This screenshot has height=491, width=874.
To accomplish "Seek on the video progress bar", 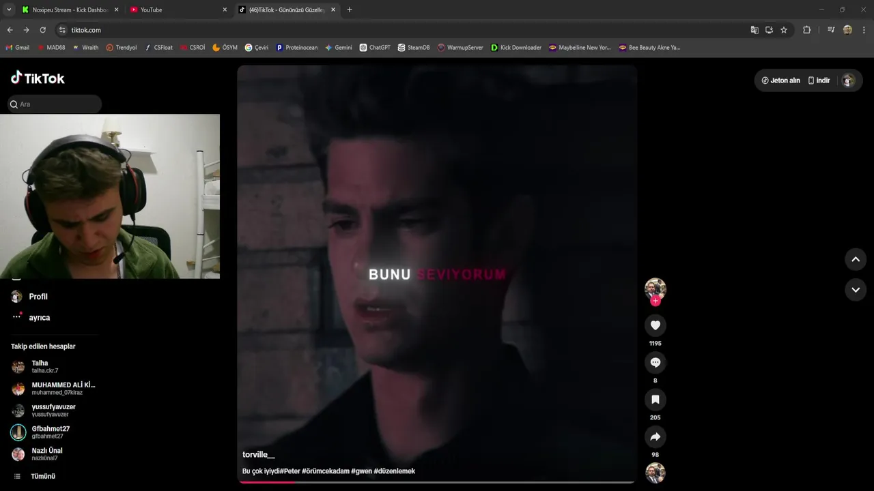I will [437, 482].
